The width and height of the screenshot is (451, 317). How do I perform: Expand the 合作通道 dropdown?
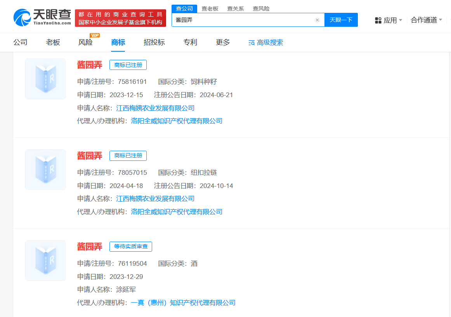tap(426, 20)
